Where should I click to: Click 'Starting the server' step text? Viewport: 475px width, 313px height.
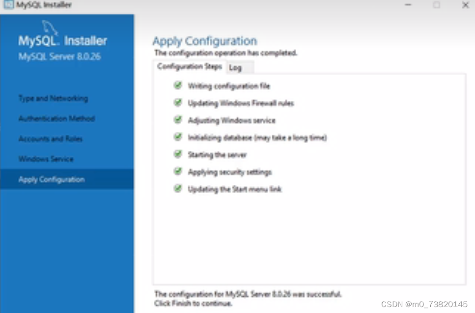click(217, 155)
